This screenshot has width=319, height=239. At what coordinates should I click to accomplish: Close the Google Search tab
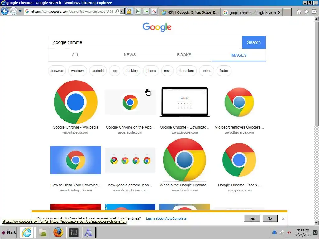(279, 12)
